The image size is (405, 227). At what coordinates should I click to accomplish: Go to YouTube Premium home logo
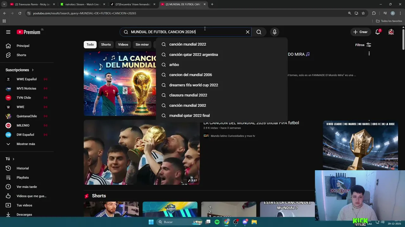click(28, 32)
